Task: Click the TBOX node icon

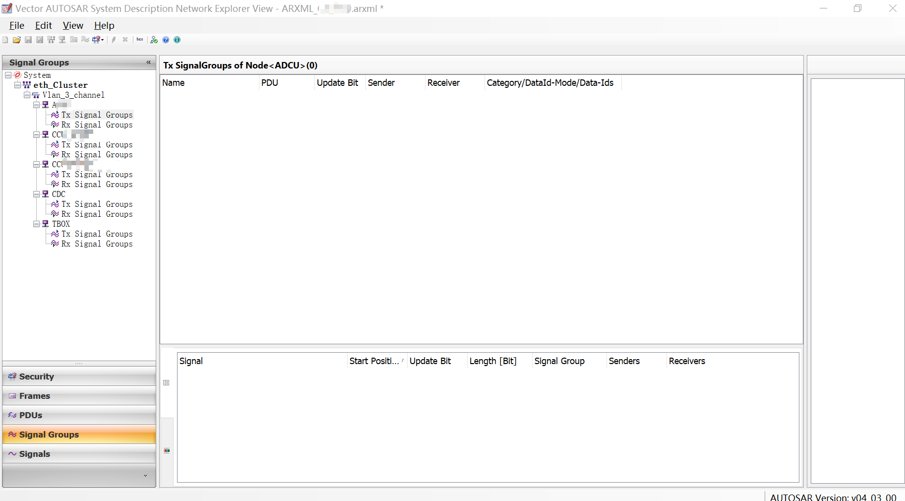Action: pyautogui.click(x=46, y=224)
